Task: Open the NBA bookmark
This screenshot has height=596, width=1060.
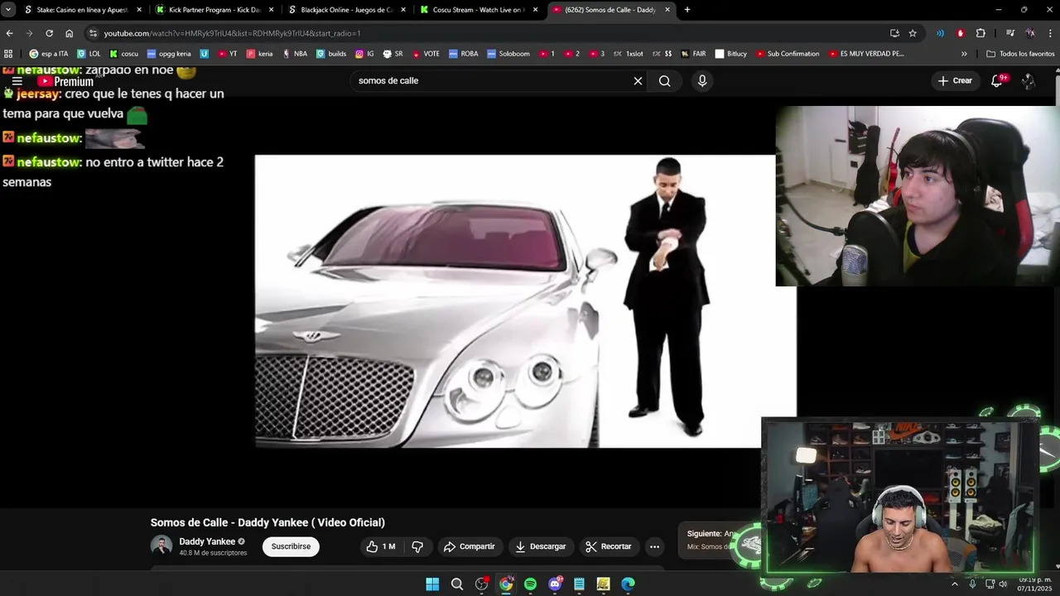Action: 294,54
